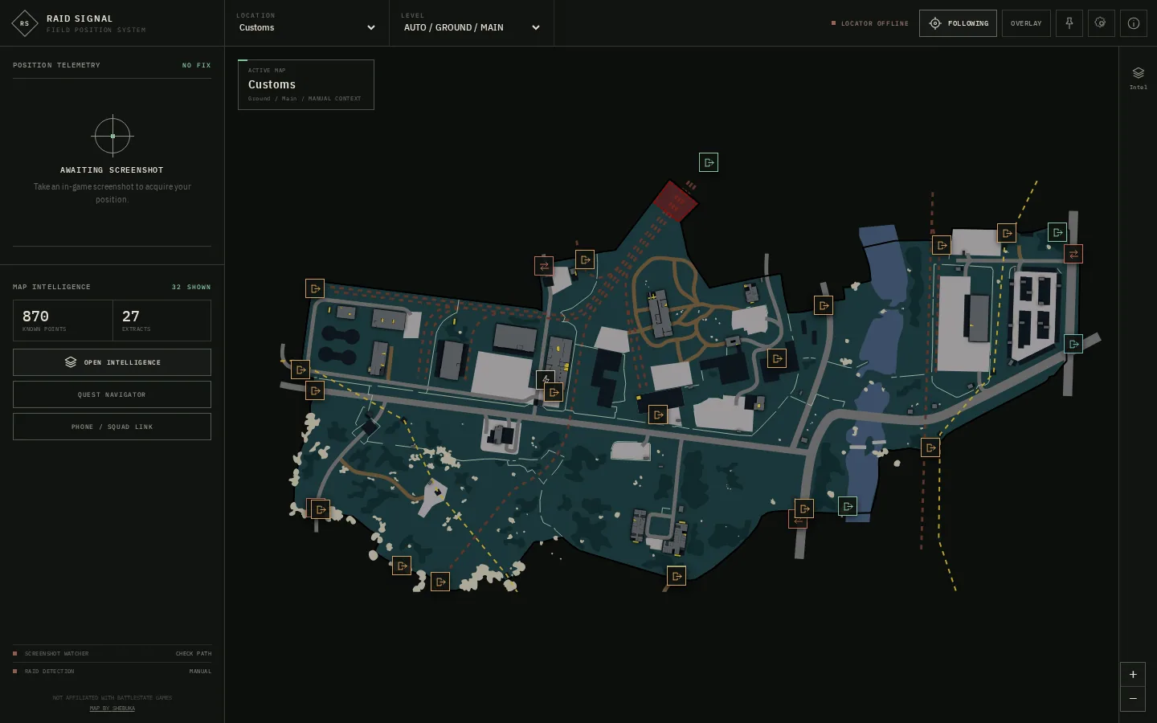This screenshot has width=1157, height=723.
Task: Follow the Map by Shebuka link
Action: [x=112, y=709]
